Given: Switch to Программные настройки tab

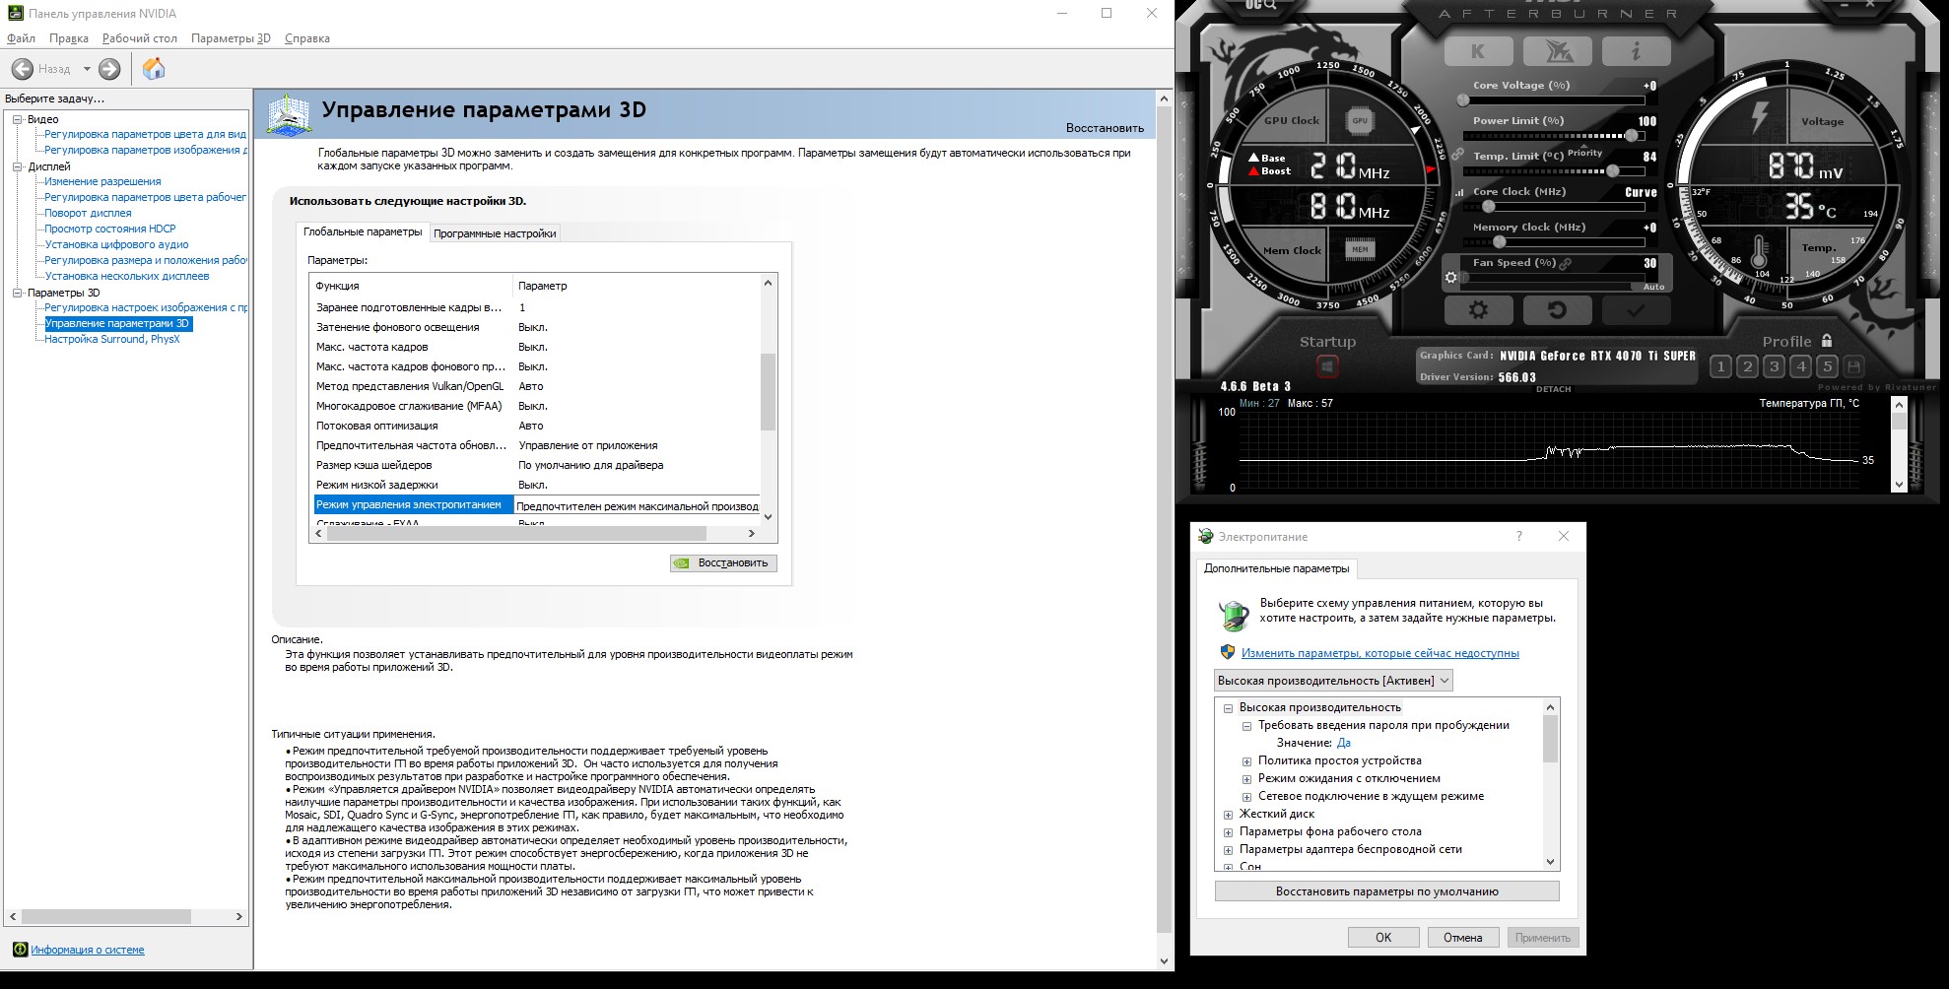Looking at the screenshot, I should coord(495,233).
